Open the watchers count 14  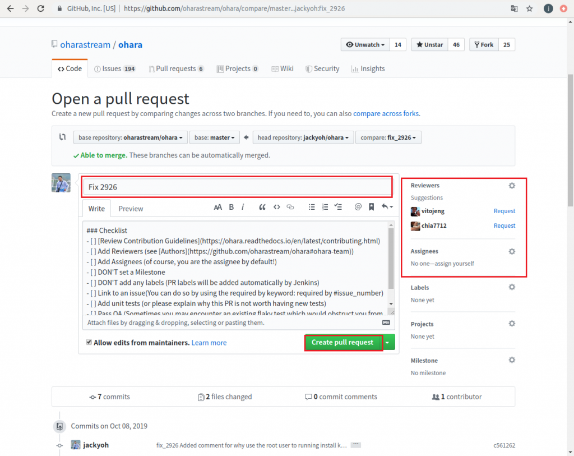(x=398, y=45)
